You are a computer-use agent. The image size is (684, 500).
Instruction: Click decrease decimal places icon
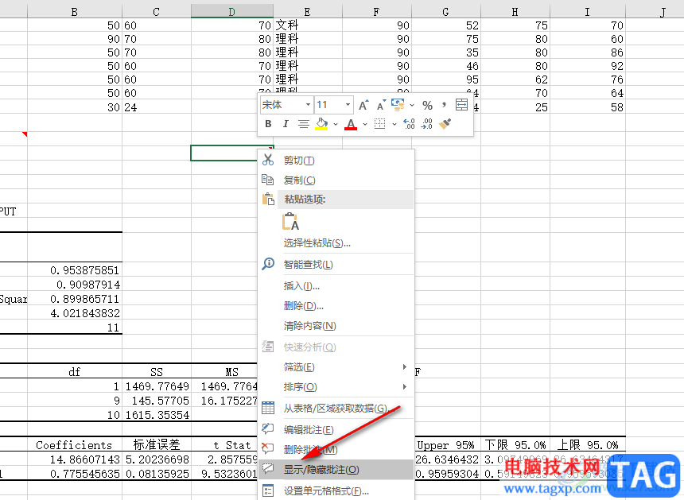[426, 124]
